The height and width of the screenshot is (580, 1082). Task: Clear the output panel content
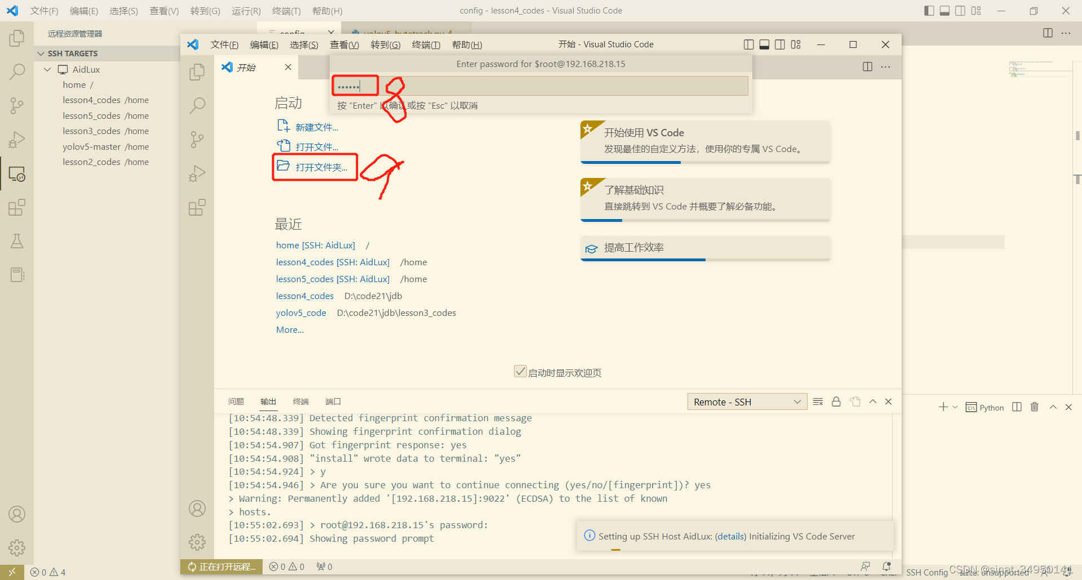click(x=818, y=401)
